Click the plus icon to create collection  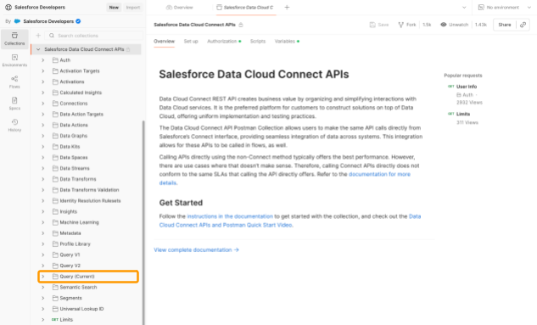click(x=38, y=36)
